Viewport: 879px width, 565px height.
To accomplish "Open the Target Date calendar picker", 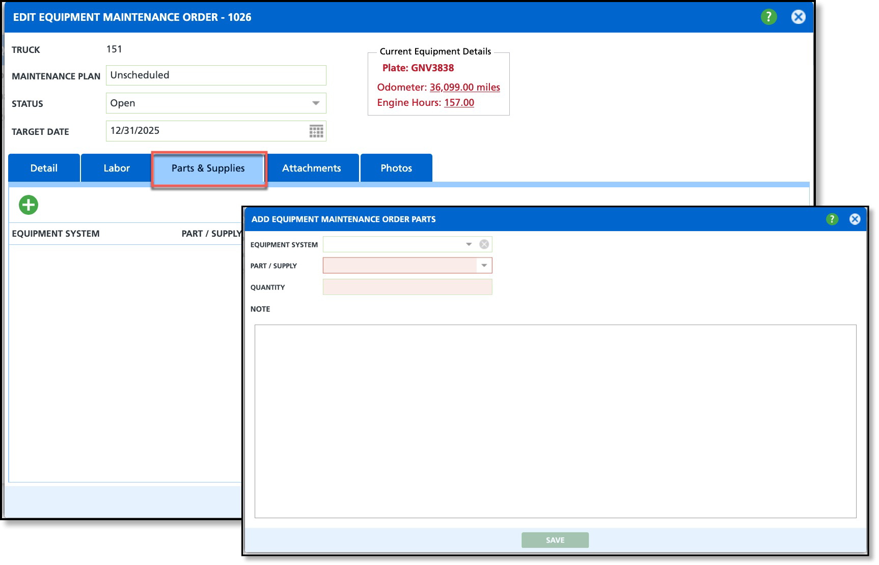I will tap(316, 131).
